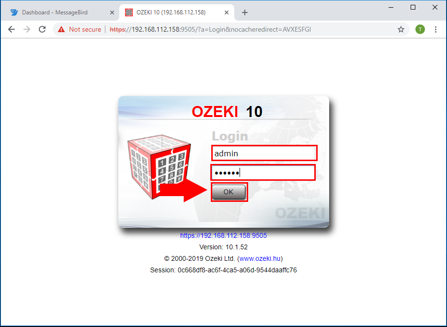Minimize the browser window

[x=391, y=7]
